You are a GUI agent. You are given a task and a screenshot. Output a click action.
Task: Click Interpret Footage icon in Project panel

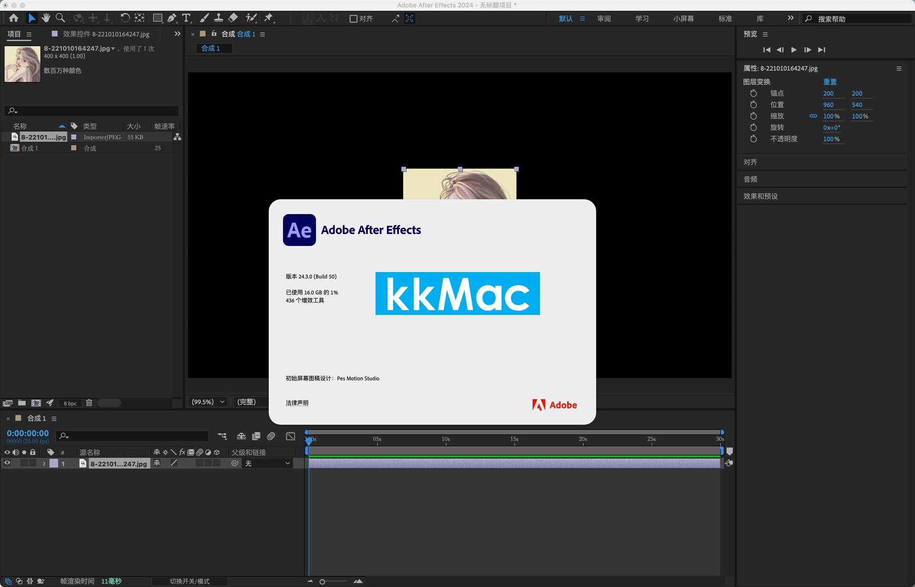[8, 403]
